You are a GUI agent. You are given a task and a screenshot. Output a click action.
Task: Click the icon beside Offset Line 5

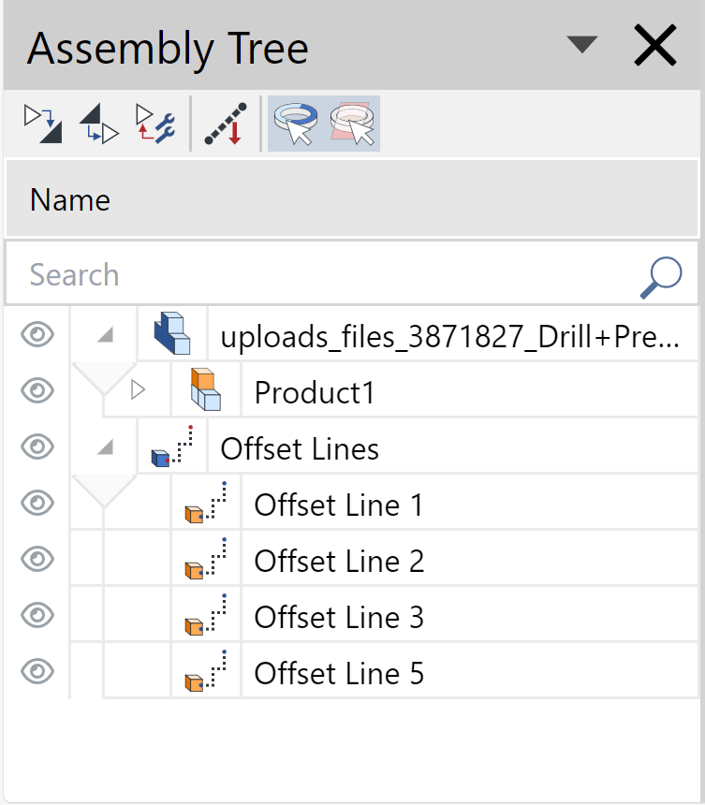tap(206, 671)
